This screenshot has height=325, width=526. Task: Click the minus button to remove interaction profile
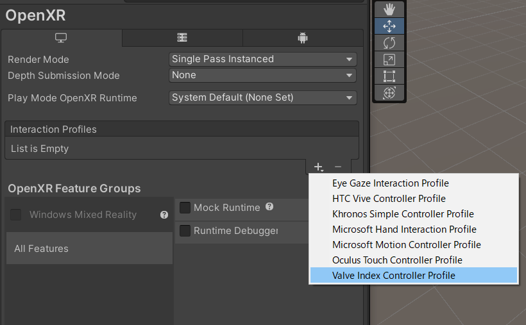(338, 167)
